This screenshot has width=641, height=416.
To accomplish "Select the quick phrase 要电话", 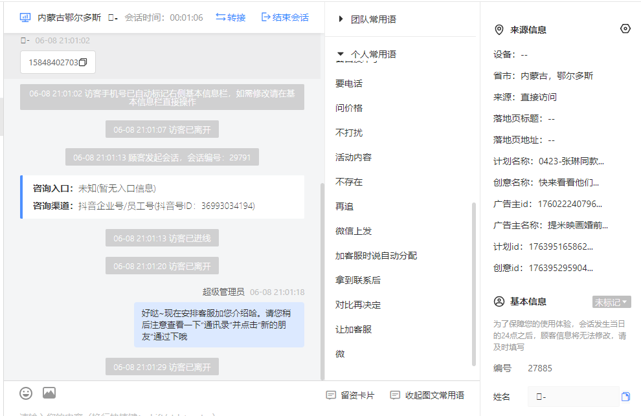I will pyautogui.click(x=349, y=83).
